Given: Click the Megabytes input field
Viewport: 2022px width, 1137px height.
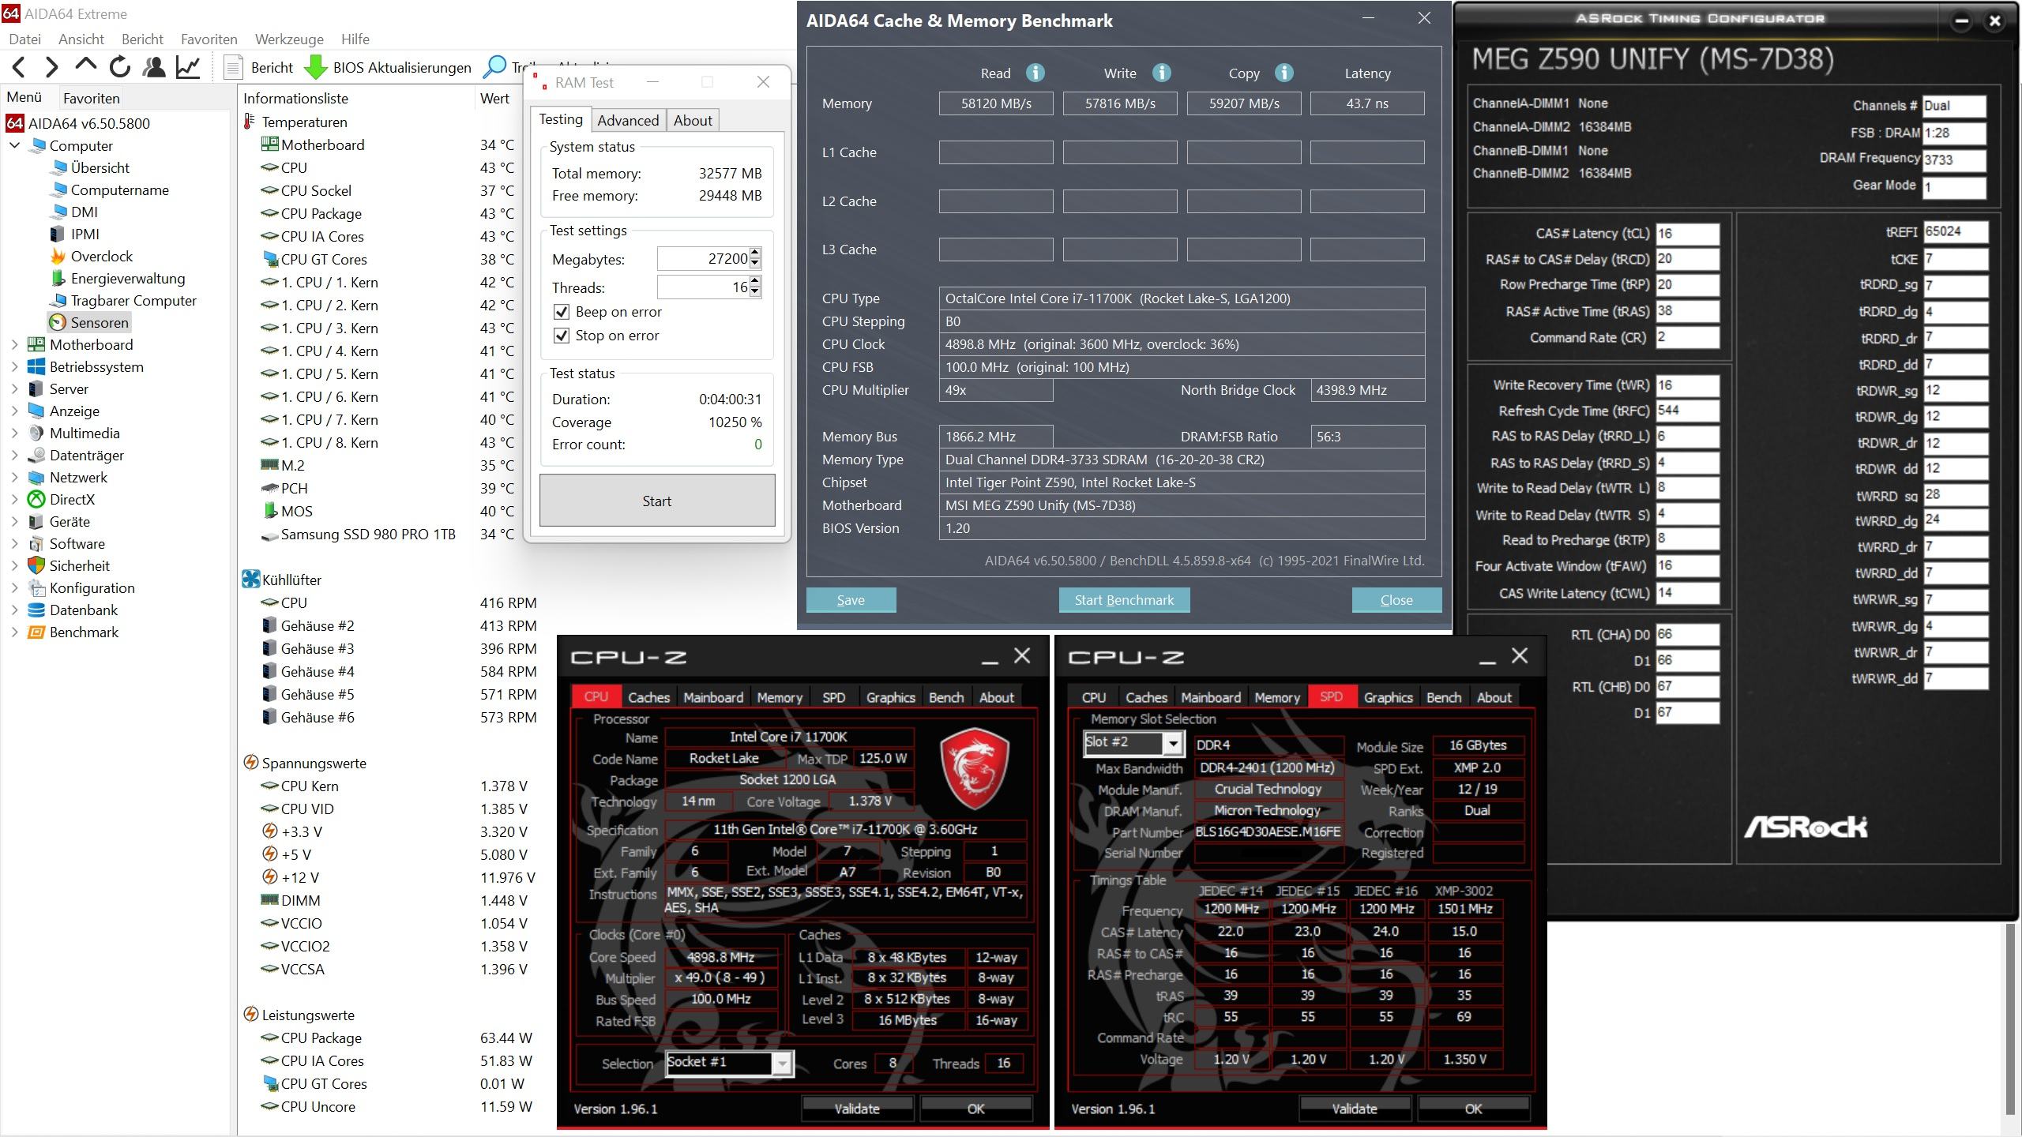Looking at the screenshot, I should [x=703, y=259].
